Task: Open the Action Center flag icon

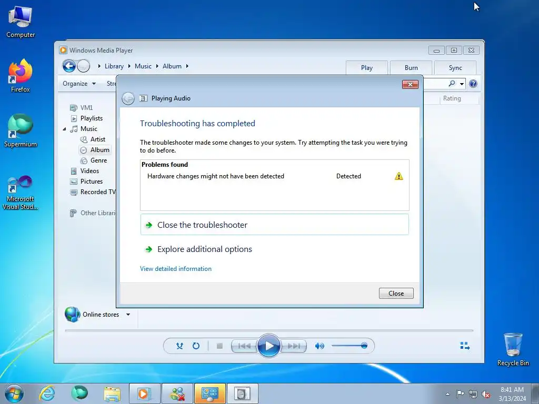Action: tap(460, 394)
